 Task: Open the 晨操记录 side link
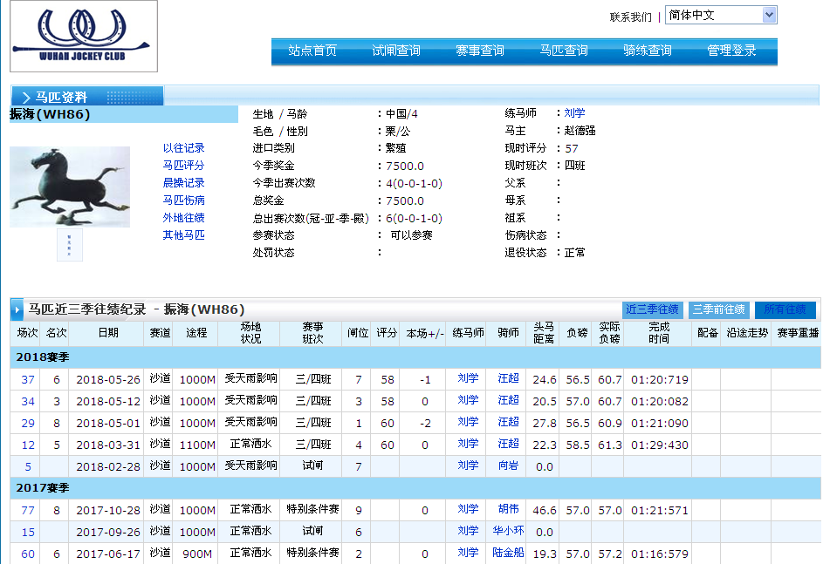coord(183,183)
